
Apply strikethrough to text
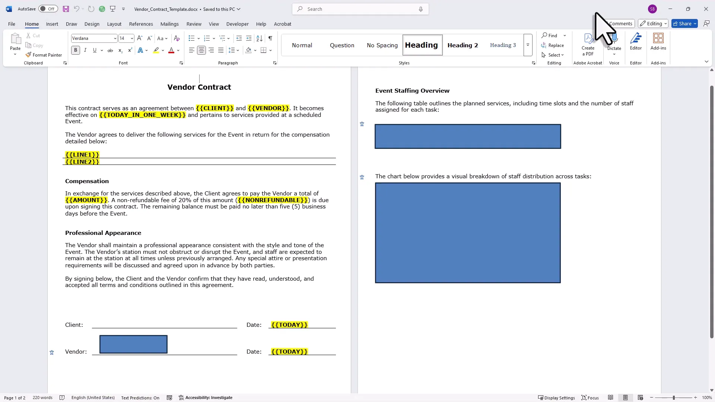pos(110,50)
